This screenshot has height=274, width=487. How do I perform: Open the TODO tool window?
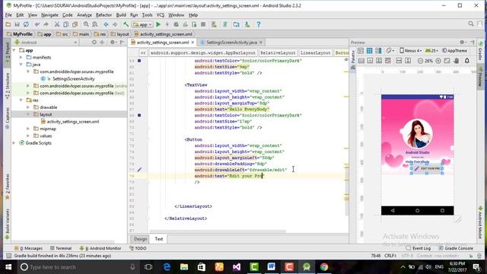click(138, 248)
